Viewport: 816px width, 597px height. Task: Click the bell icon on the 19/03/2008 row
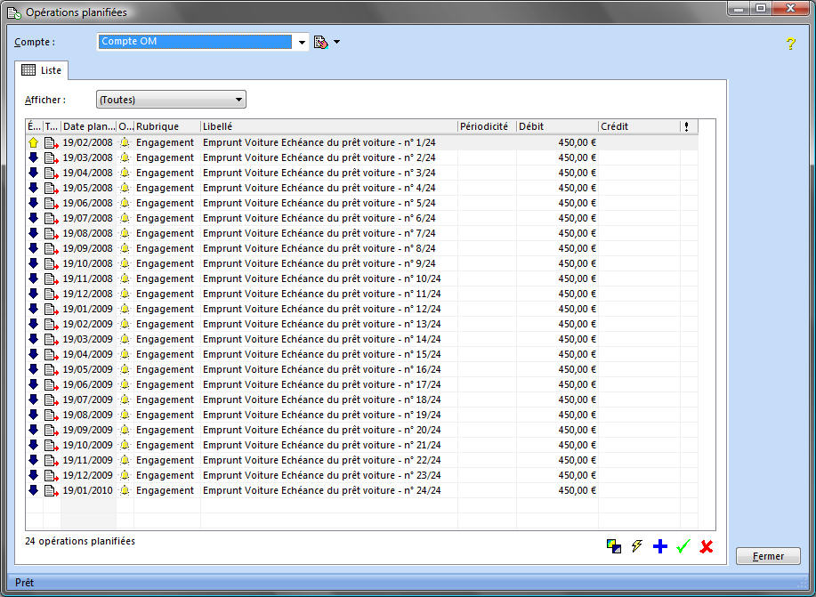125,157
